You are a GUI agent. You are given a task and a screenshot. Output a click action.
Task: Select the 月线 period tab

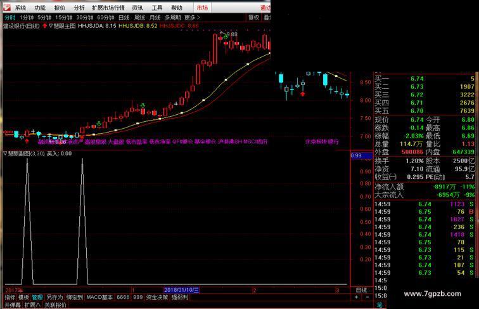pyautogui.click(x=155, y=18)
